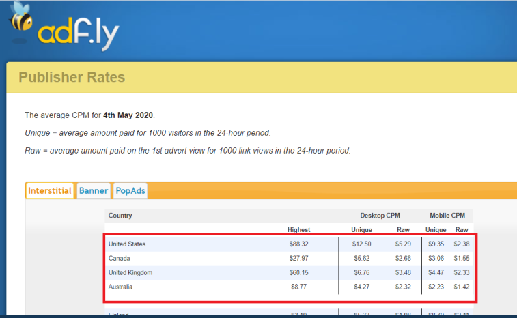Screen dimensions: 517x318
Task: Click the 4th May 2020 date text
Action: [x=128, y=115]
